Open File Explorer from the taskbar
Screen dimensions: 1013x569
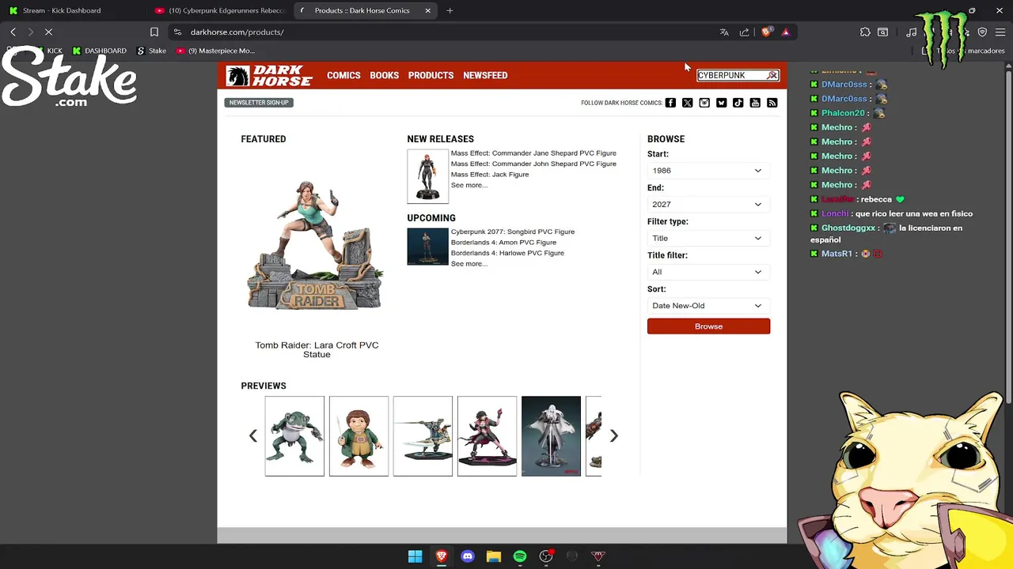(494, 556)
